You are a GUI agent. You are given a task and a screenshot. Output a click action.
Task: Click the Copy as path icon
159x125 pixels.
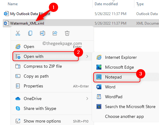(18, 76)
